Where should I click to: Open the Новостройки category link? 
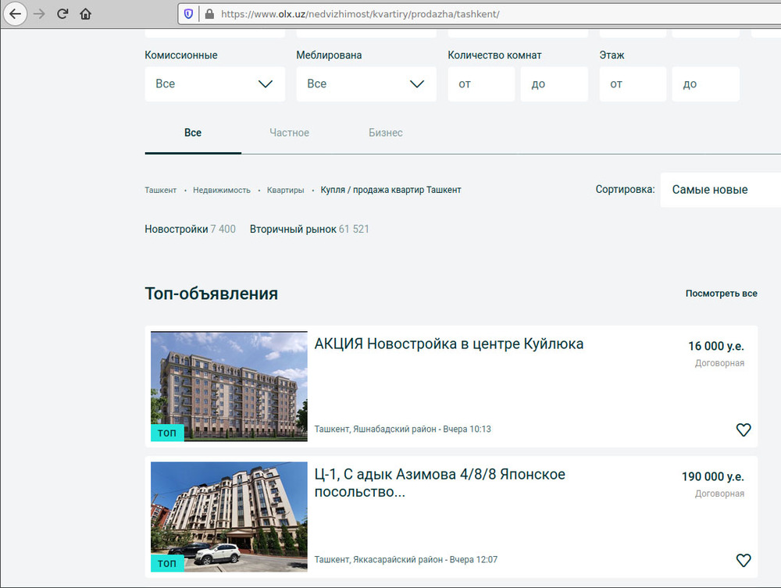click(x=177, y=230)
